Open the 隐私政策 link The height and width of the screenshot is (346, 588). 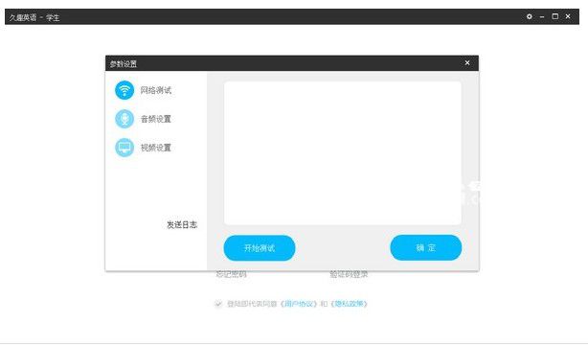tap(349, 304)
